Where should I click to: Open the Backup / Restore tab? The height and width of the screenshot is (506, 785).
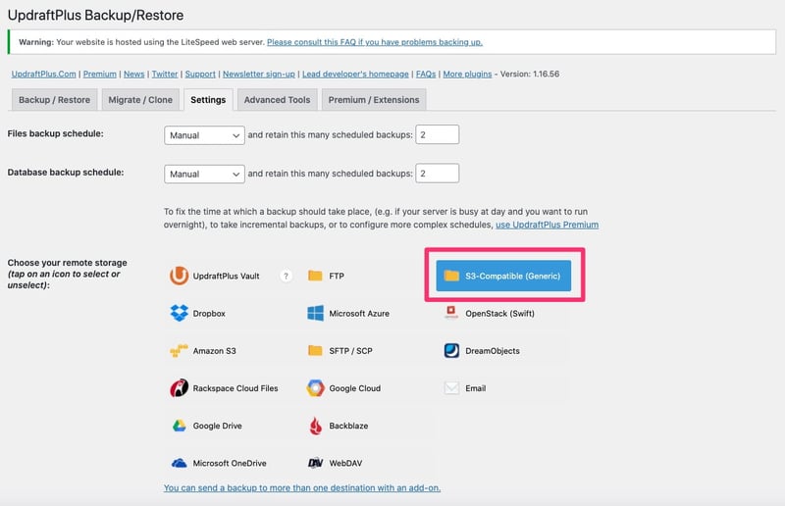click(x=54, y=100)
